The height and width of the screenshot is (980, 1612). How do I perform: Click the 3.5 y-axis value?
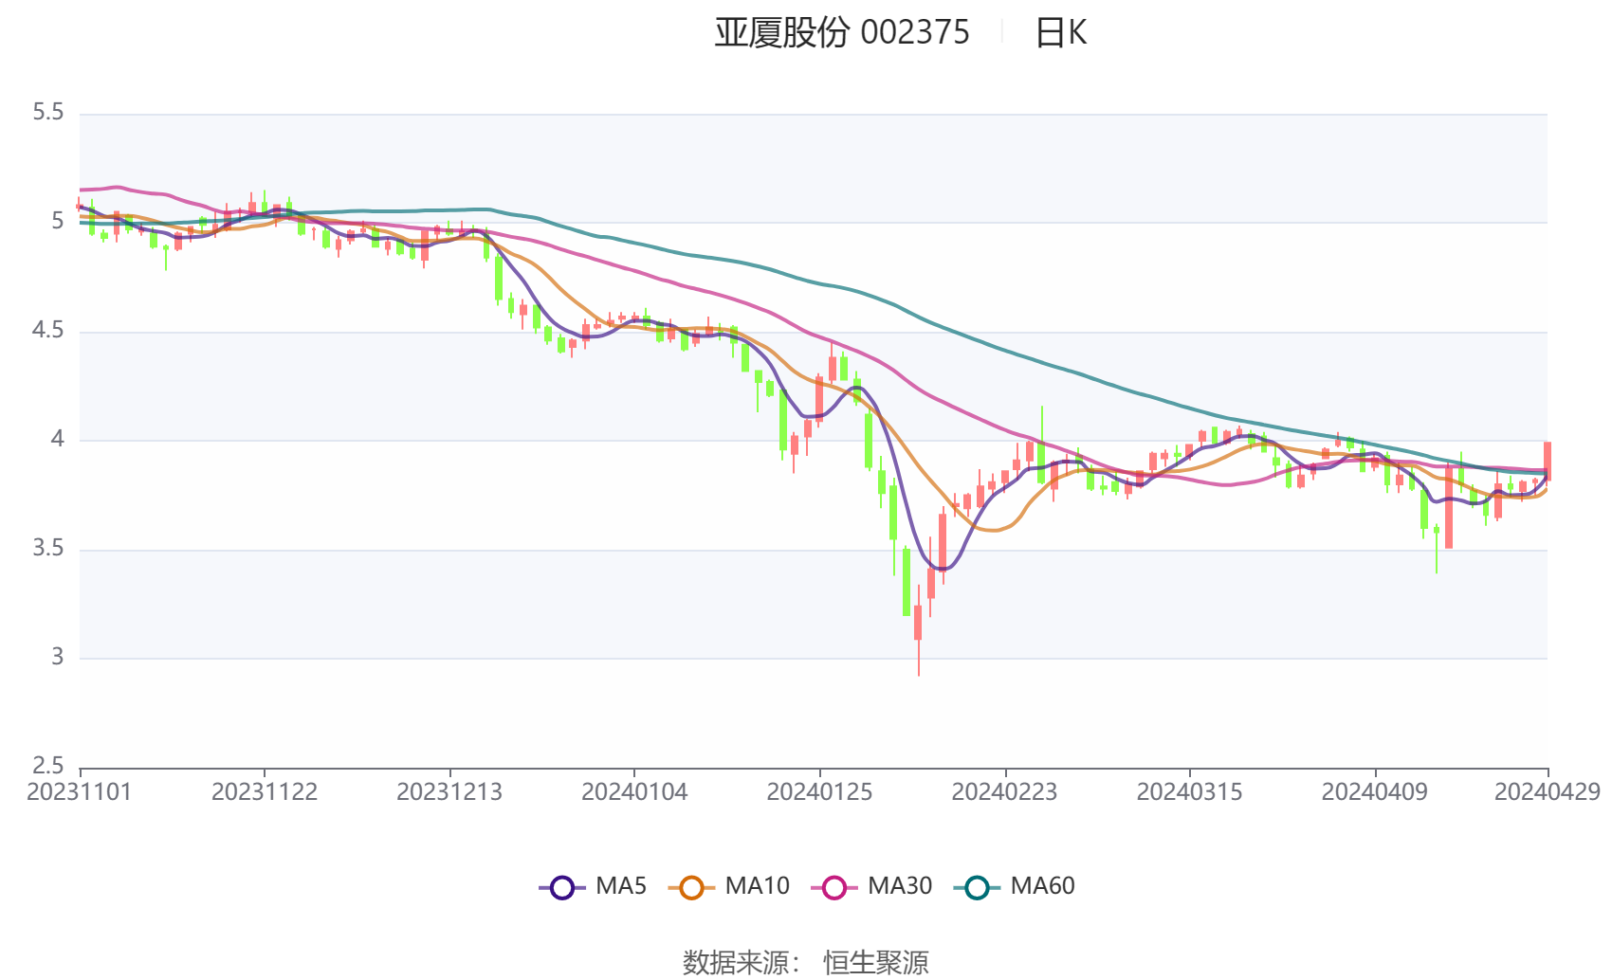[x=48, y=549]
